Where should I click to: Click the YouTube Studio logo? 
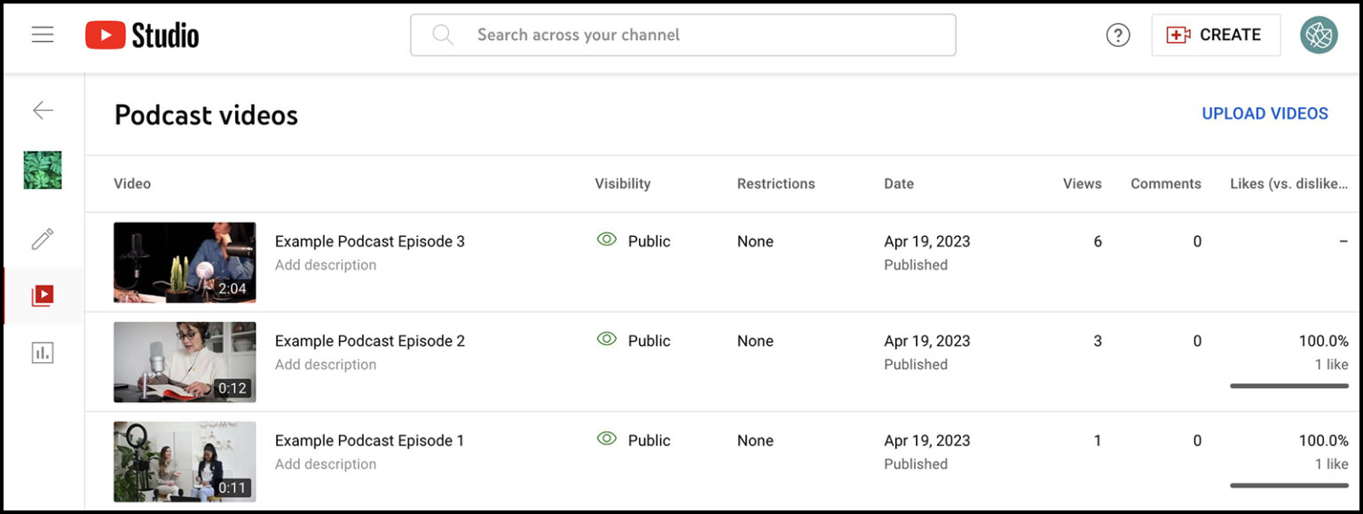click(142, 35)
